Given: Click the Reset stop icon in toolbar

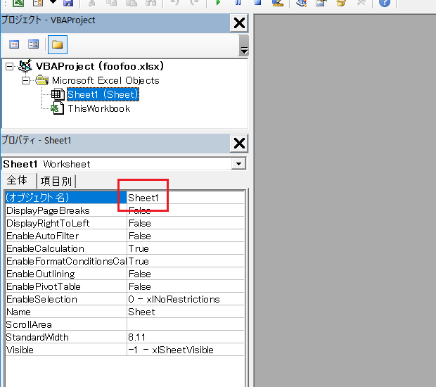Looking at the screenshot, I should pos(258,4).
